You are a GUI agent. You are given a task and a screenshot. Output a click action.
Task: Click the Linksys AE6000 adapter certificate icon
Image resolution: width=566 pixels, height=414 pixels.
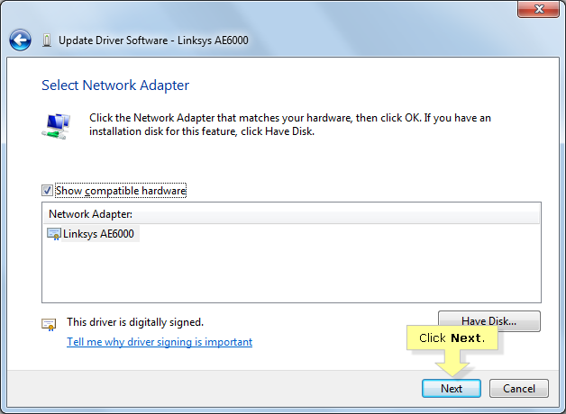tap(54, 234)
